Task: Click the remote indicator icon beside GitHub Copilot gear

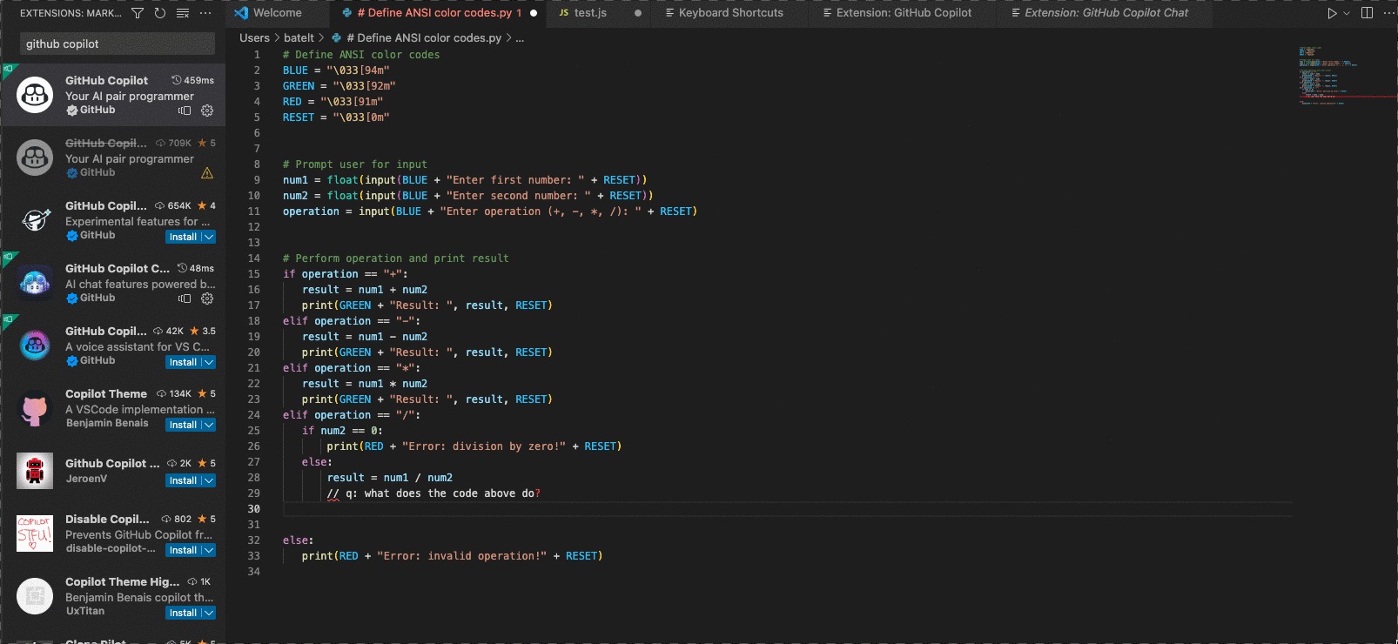Action: click(x=185, y=111)
